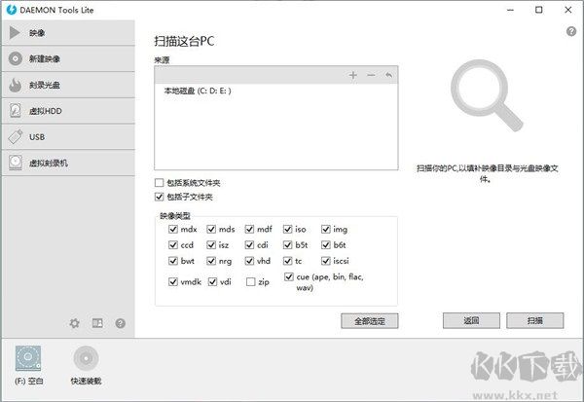Toggle the b5t image type checkbox
584x402 pixels.
287,244
